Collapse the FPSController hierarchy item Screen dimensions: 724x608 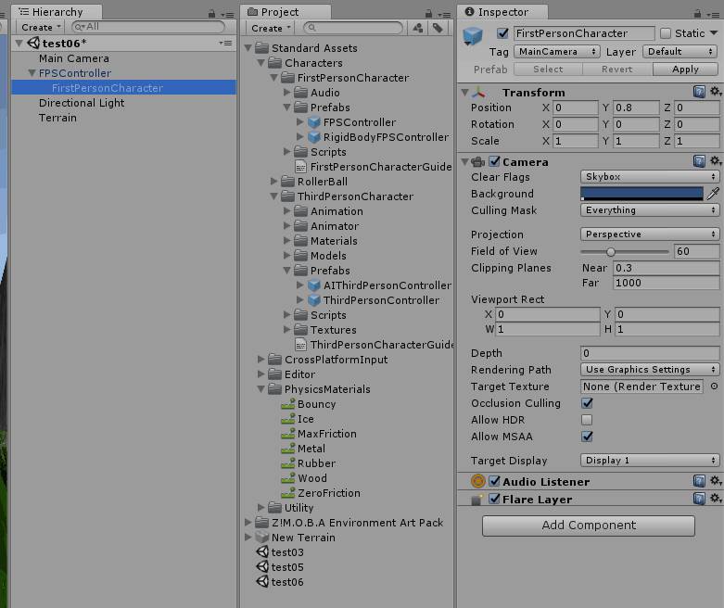[x=32, y=73]
